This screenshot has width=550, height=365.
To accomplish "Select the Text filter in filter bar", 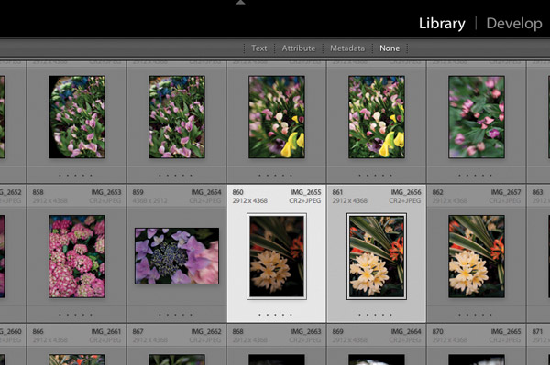I will (x=259, y=48).
